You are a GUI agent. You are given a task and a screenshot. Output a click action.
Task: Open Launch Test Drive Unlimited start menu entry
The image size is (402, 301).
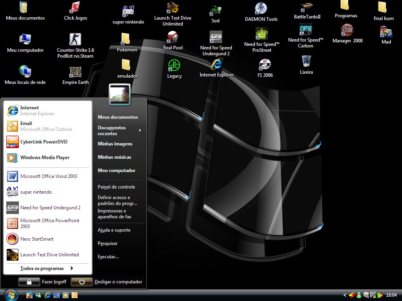[48, 255]
